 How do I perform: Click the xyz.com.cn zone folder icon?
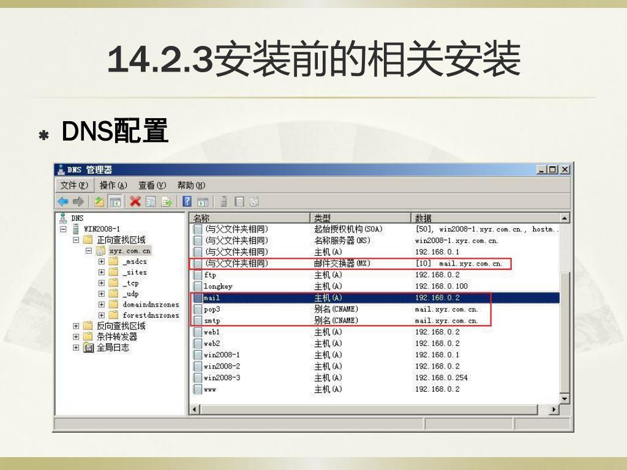point(101,251)
